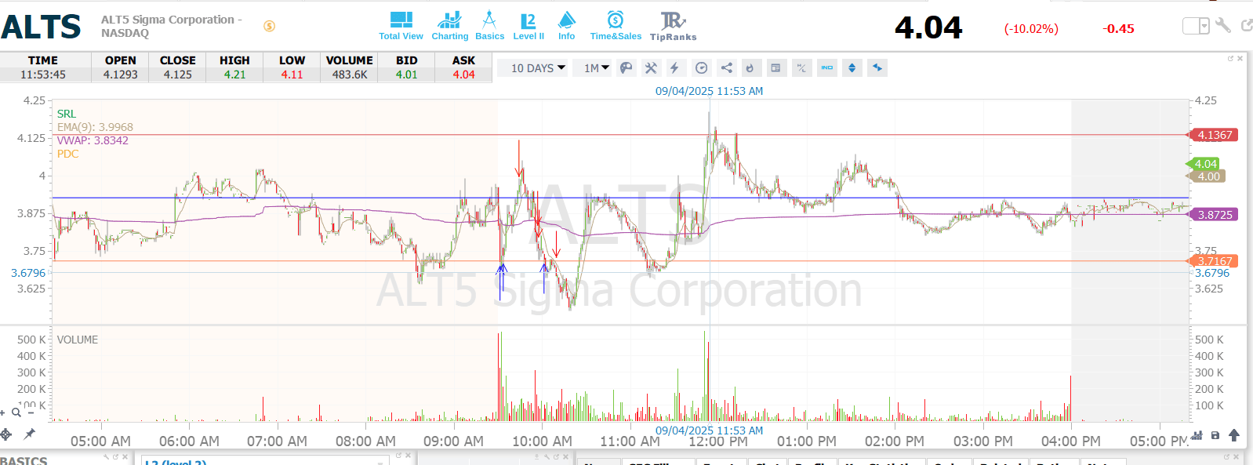Click the last price 4.04
Screen dimensions: 1253x465
(928, 28)
